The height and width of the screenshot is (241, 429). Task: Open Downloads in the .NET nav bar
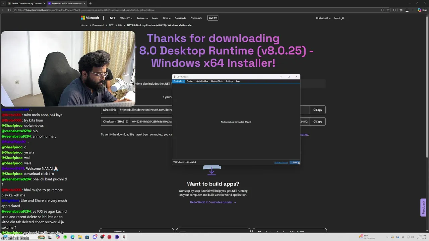coord(180,18)
